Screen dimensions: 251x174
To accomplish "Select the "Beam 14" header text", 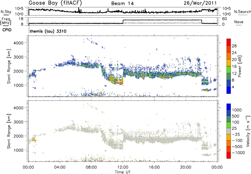I will point(122,3).
